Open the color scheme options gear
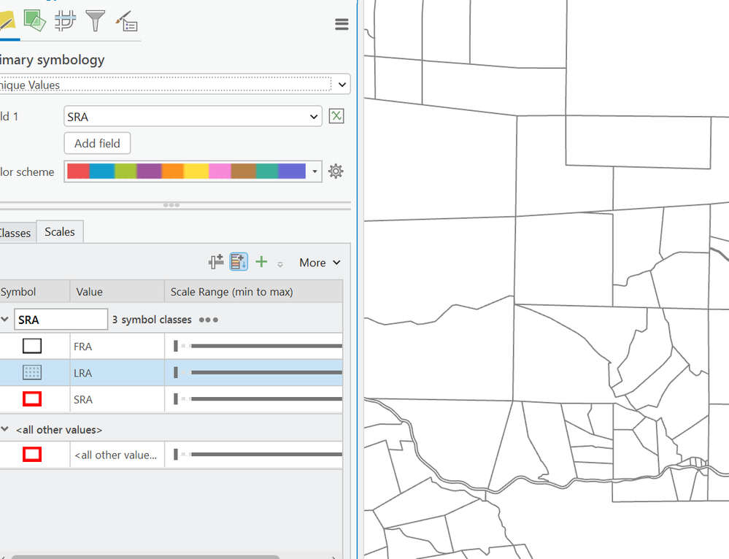 tap(336, 171)
